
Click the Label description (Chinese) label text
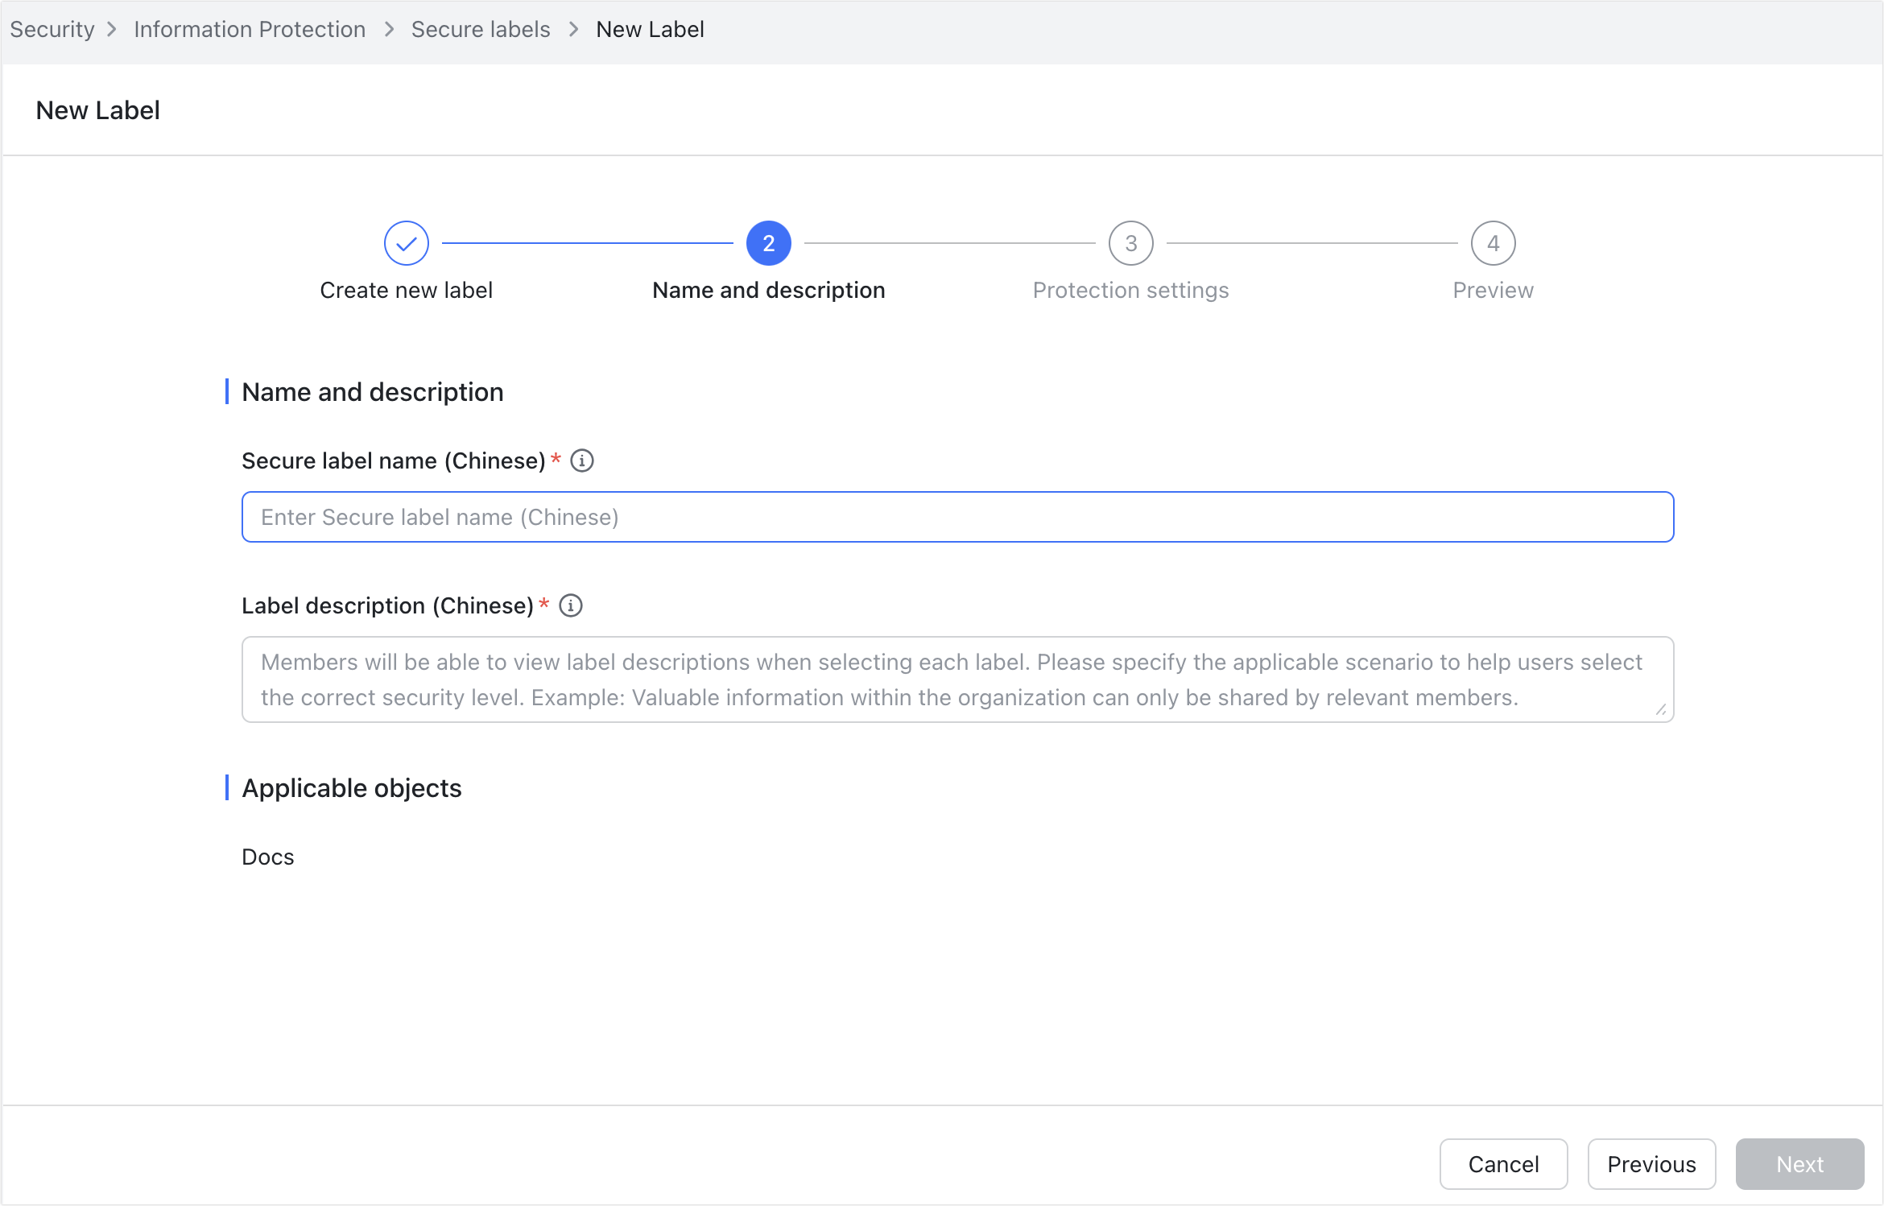pos(388,605)
